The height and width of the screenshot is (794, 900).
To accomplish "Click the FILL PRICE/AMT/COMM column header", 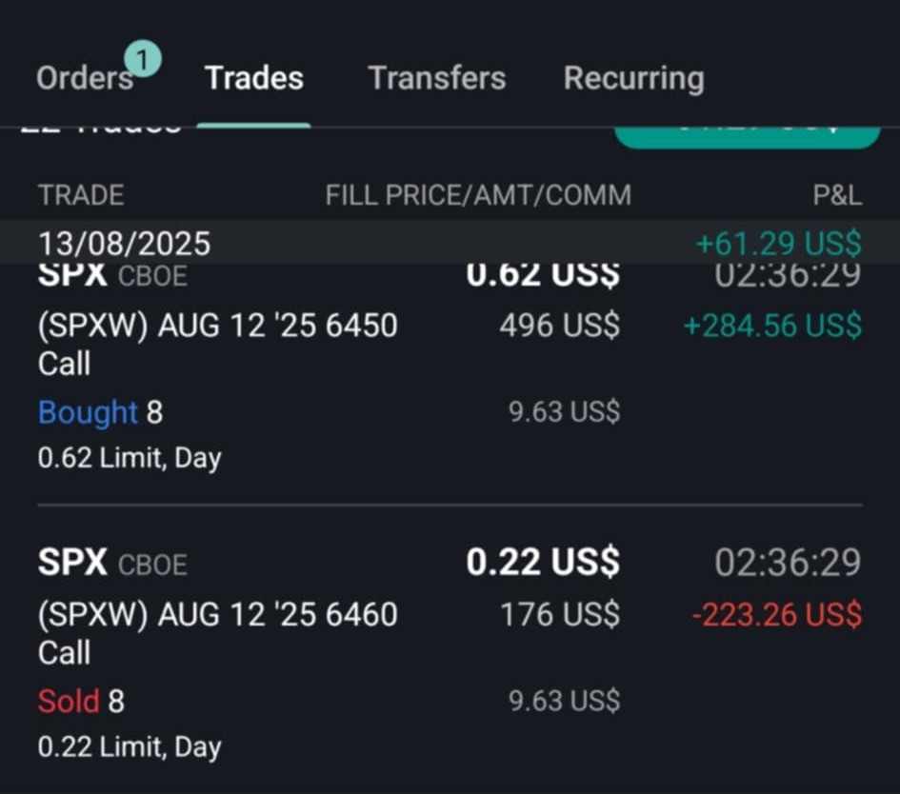I will (x=478, y=195).
